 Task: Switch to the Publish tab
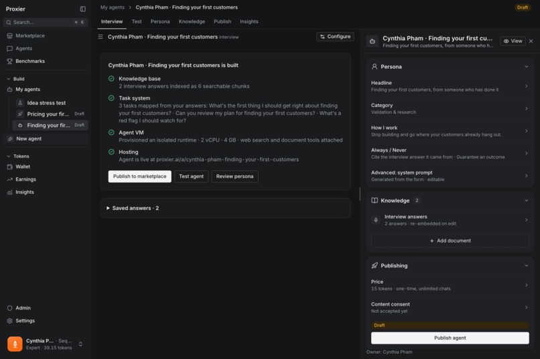(x=222, y=21)
